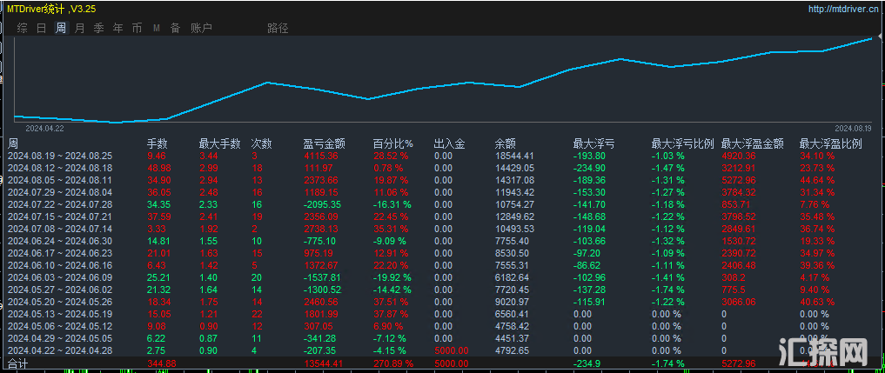
Task: Select the 日 daily statistics tab
Action: (41, 28)
